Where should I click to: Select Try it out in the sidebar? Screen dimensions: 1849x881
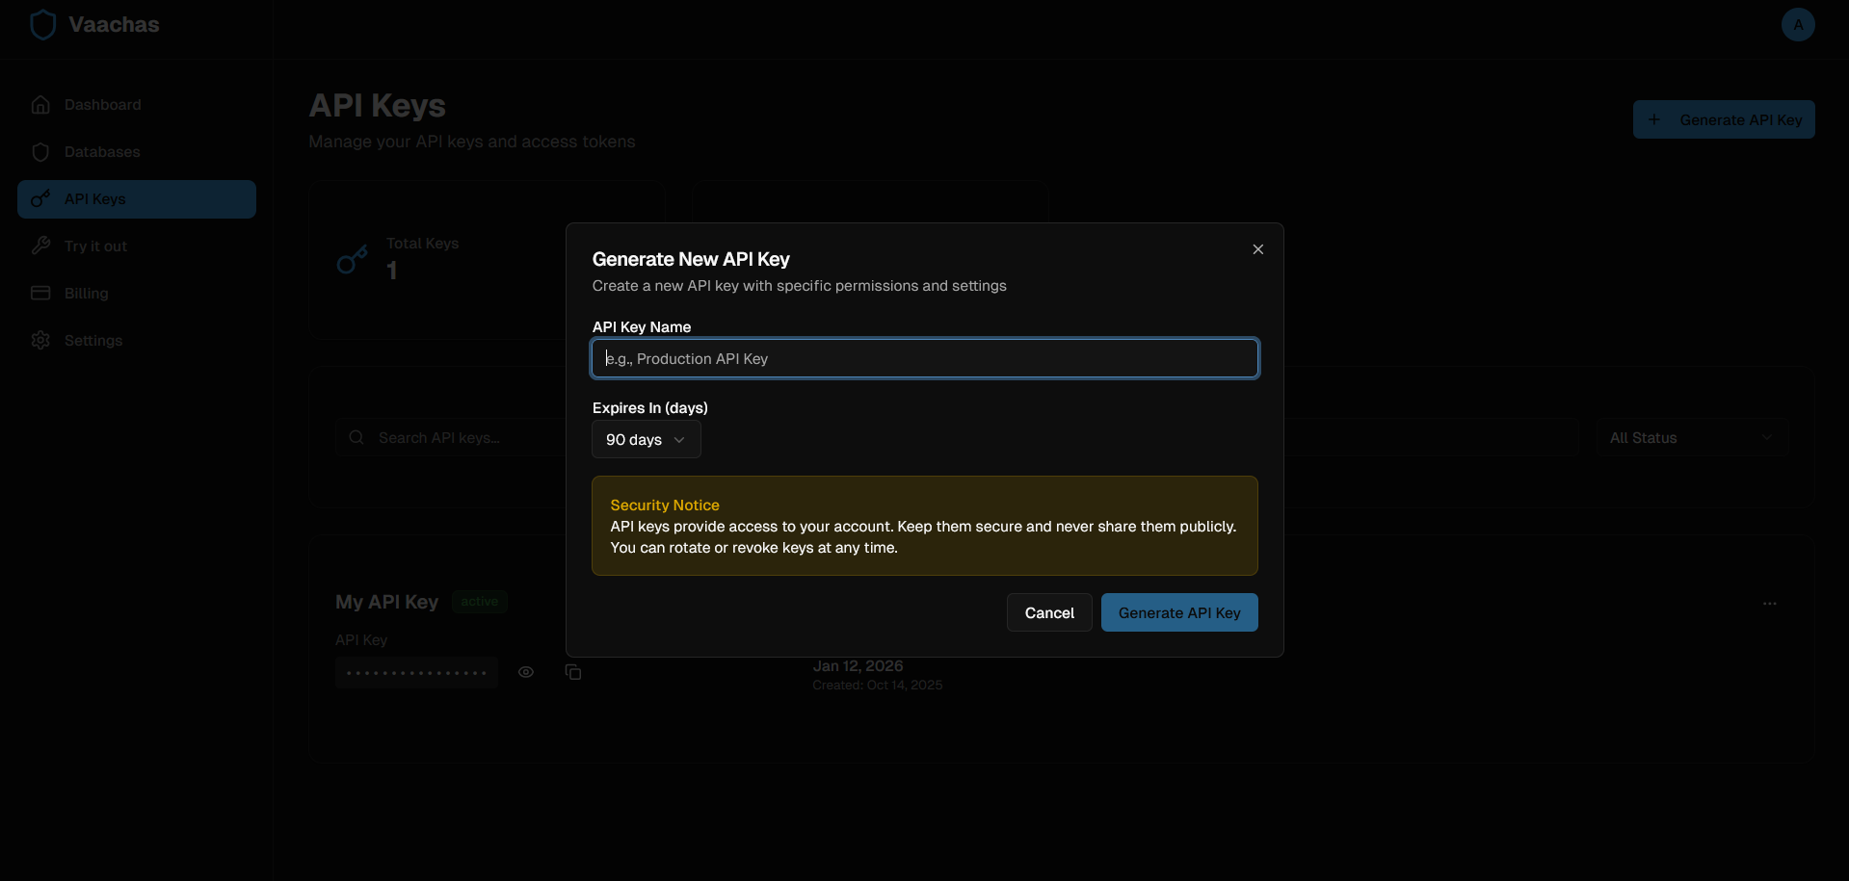95,246
